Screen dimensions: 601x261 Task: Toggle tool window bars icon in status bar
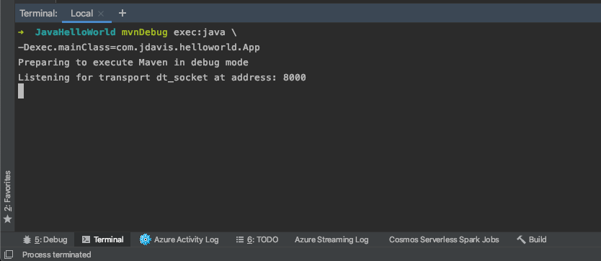click(x=9, y=255)
